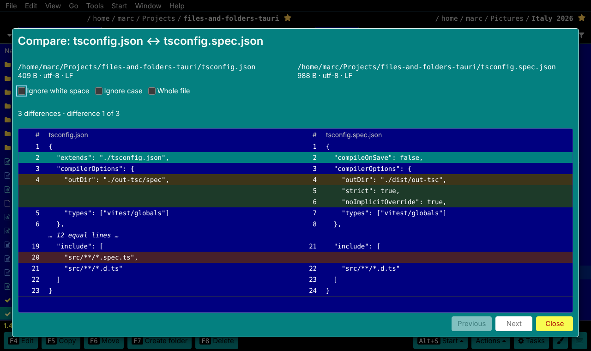Select the "strict": true added line

(434, 191)
